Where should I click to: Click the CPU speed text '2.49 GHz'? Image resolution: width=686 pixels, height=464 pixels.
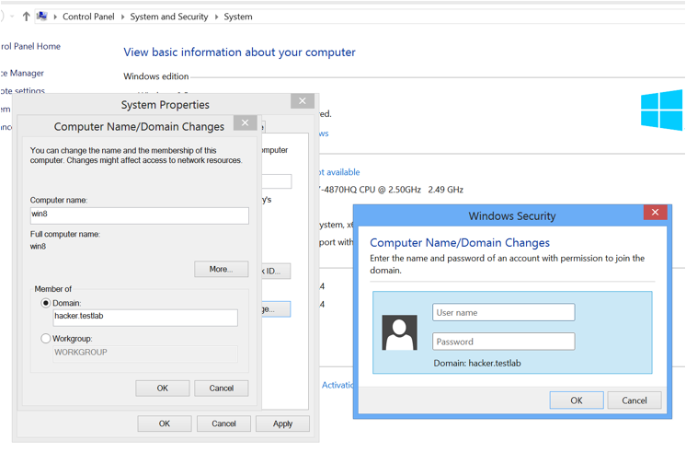pyautogui.click(x=445, y=190)
